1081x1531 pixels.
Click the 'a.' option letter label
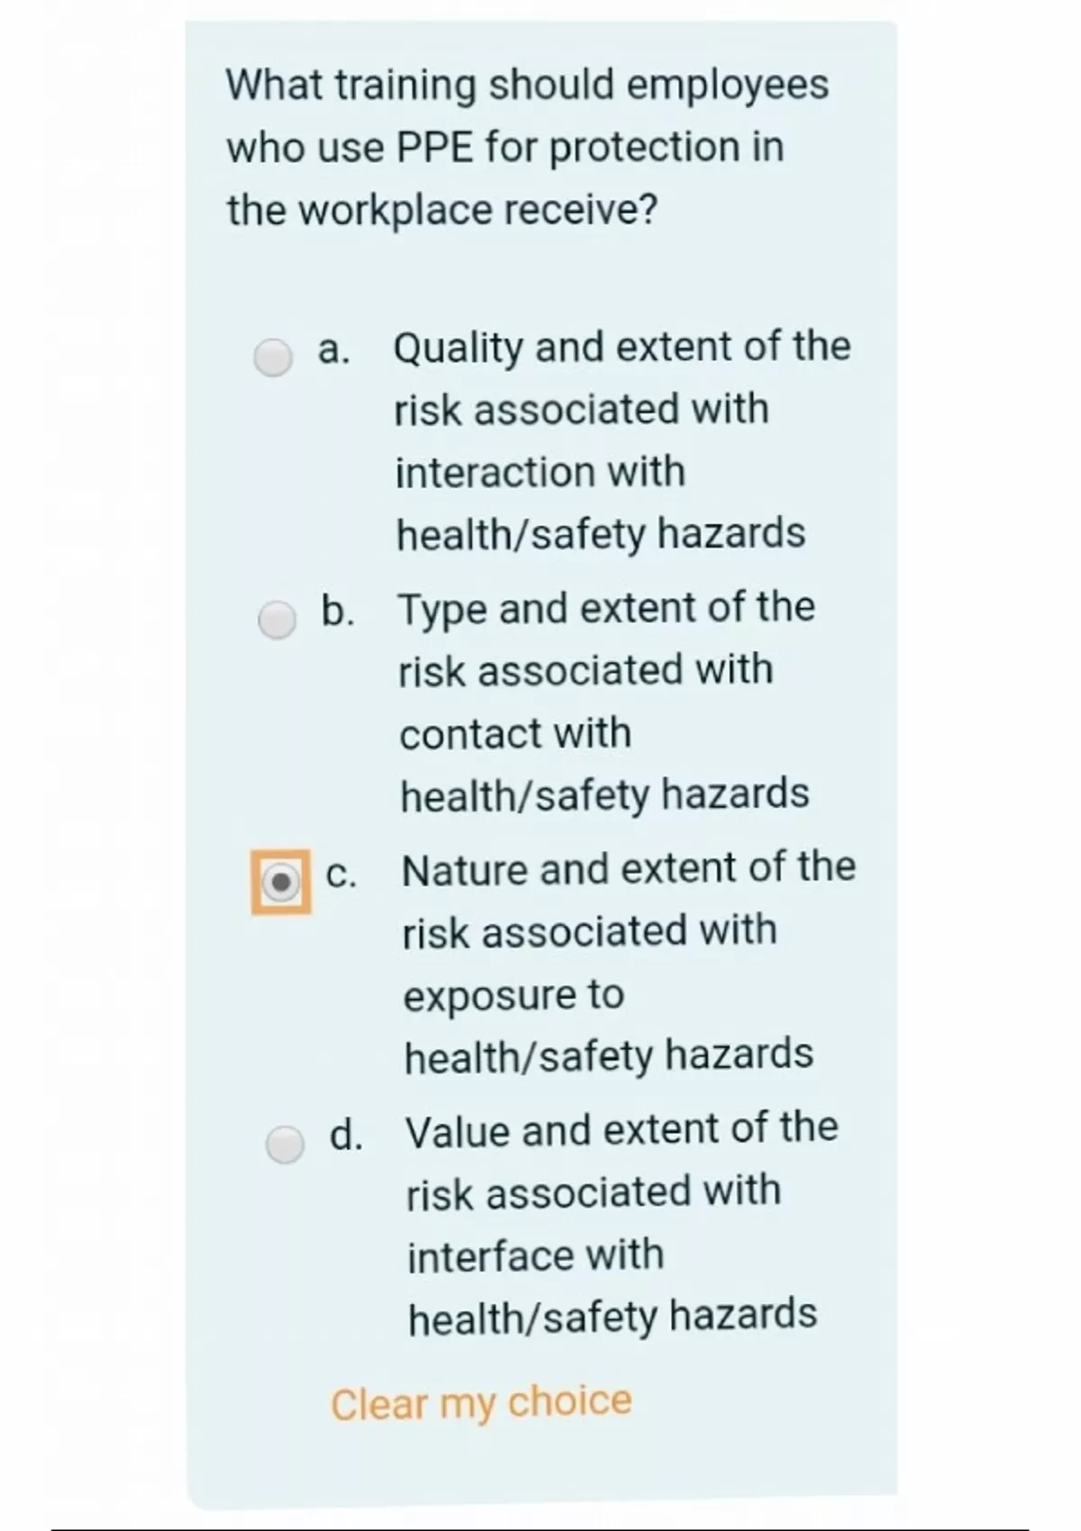(x=333, y=349)
